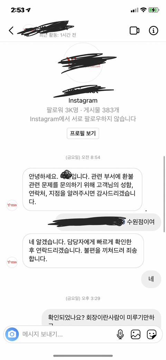Tap YESIN avatar beside first message
The height and width of the screenshot is (360, 166).
(x=12, y=205)
